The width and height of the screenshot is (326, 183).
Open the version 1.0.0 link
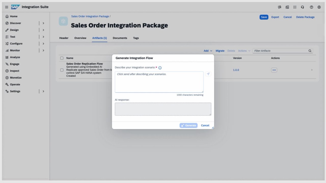(236, 70)
